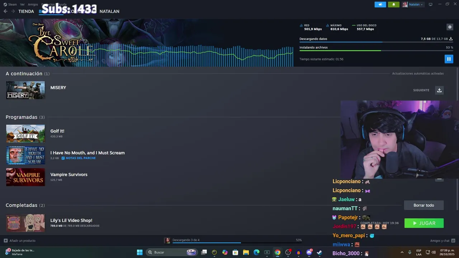Viewport: 459px width, 258px height.
Task: Open Copilot from the taskbar
Action: click(225, 252)
